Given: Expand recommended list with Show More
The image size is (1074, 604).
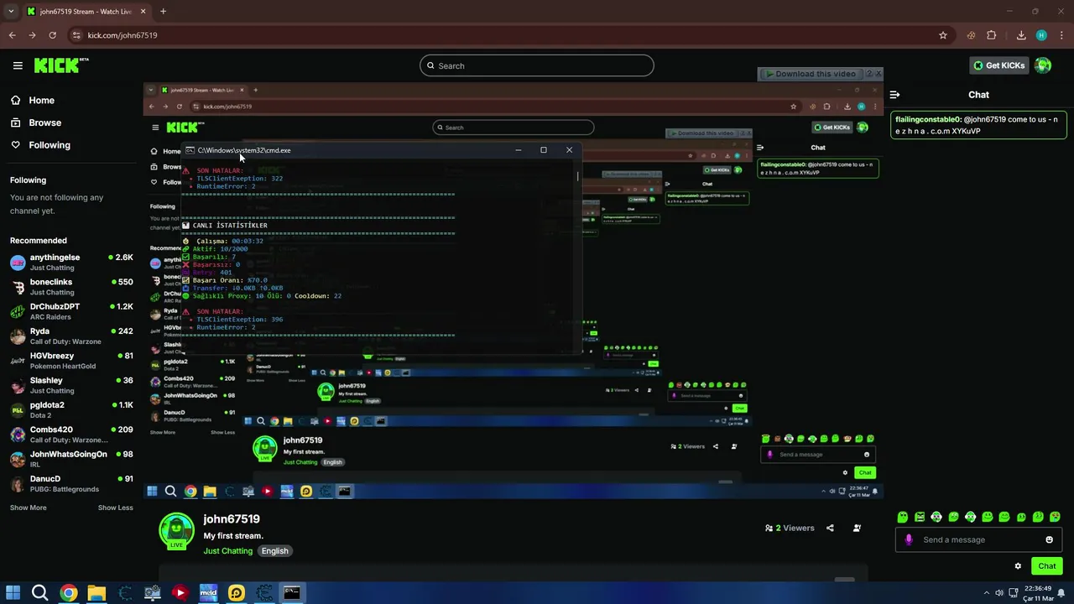Looking at the screenshot, I should click(x=28, y=508).
